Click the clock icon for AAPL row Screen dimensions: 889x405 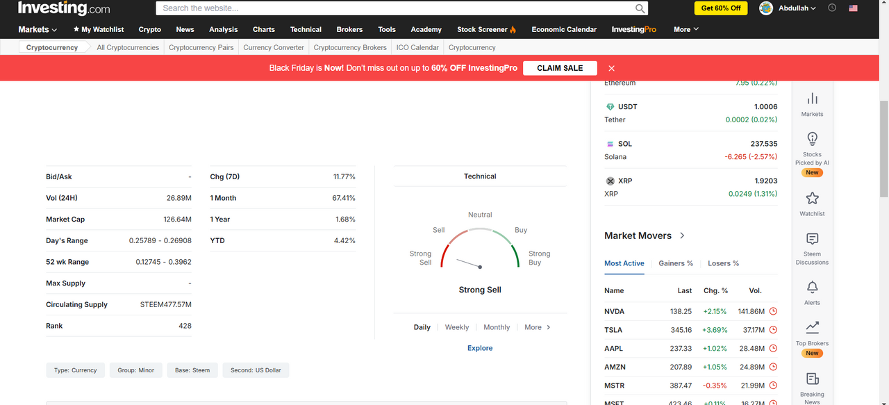(x=773, y=349)
